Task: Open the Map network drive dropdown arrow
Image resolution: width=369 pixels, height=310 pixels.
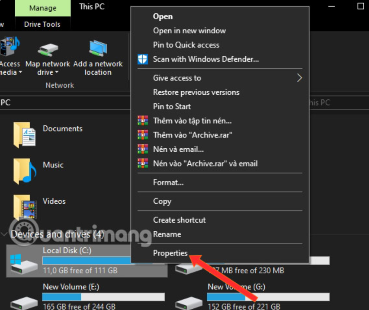Action: (57, 73)
